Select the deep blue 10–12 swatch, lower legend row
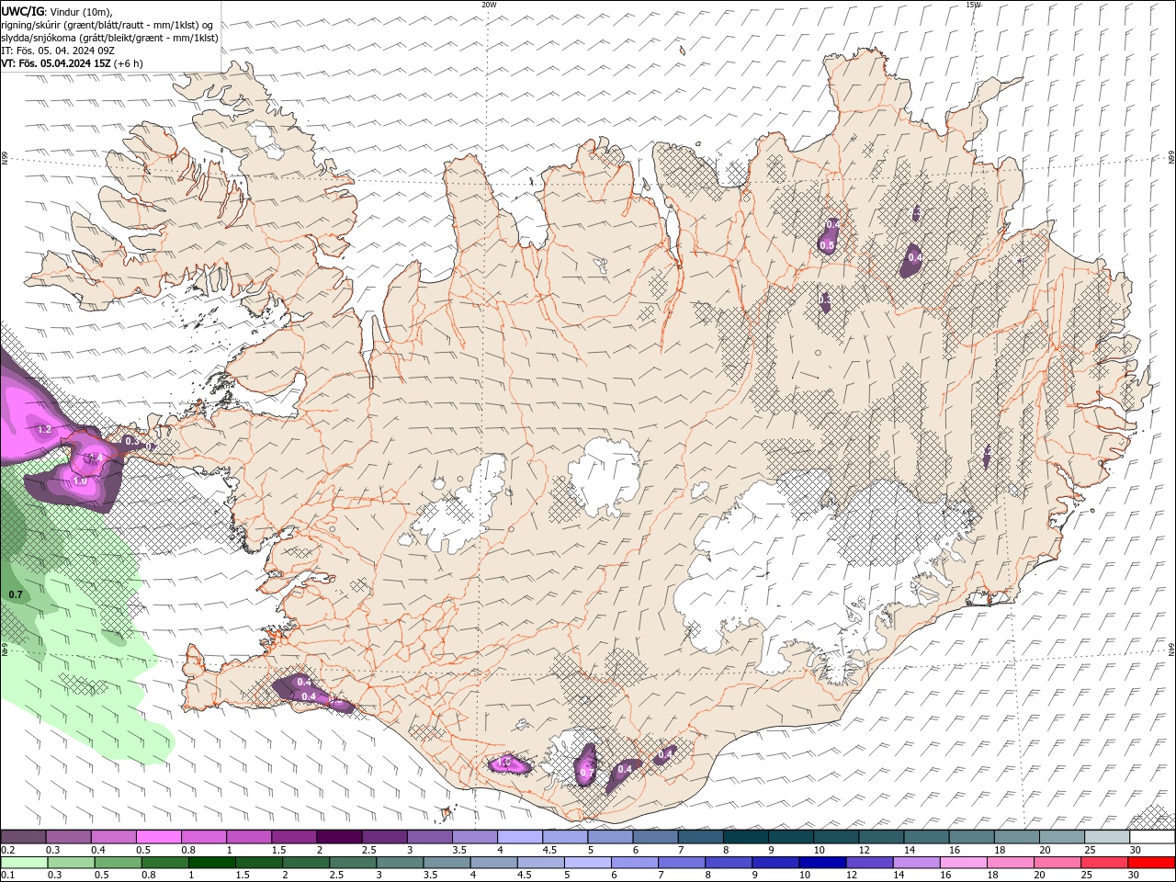1176x882 pixels. click(x=823, y=863)
